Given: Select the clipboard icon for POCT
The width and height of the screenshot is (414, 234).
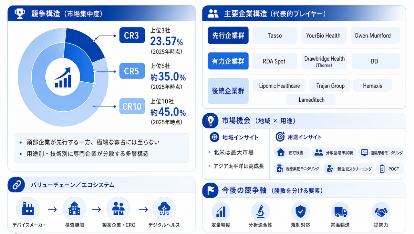Looking at the screenshot, I should [x=382, y=169].
